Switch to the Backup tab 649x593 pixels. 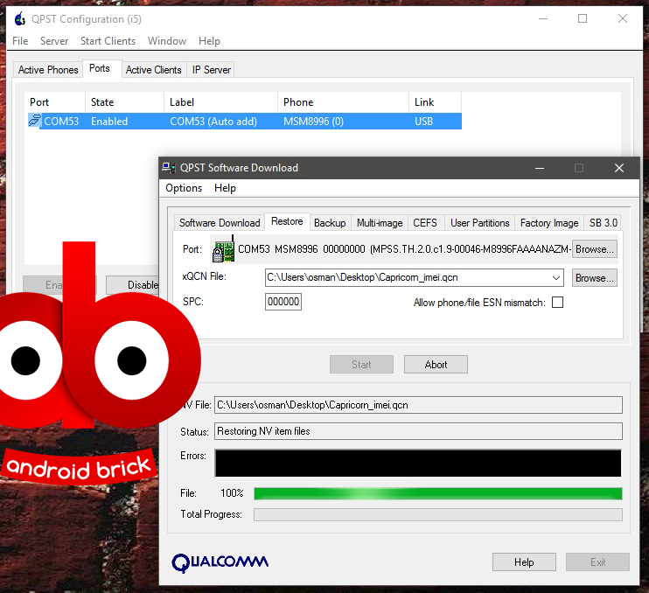pos(330,223)
